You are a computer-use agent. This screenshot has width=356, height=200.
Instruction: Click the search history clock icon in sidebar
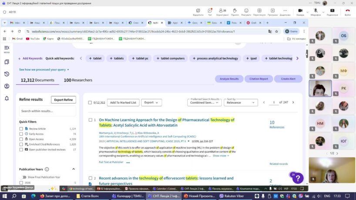click(x=7, y=74)
